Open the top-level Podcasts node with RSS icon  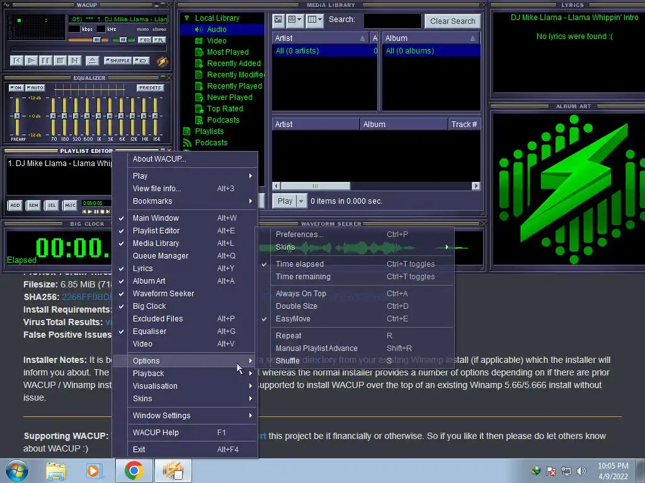tap(210, 143)
